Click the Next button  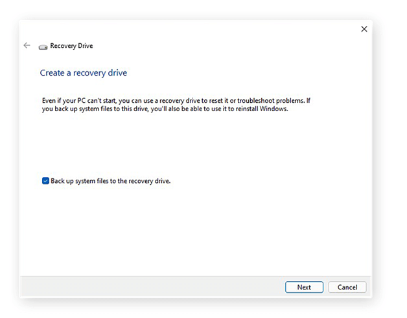tap(304, 287)
